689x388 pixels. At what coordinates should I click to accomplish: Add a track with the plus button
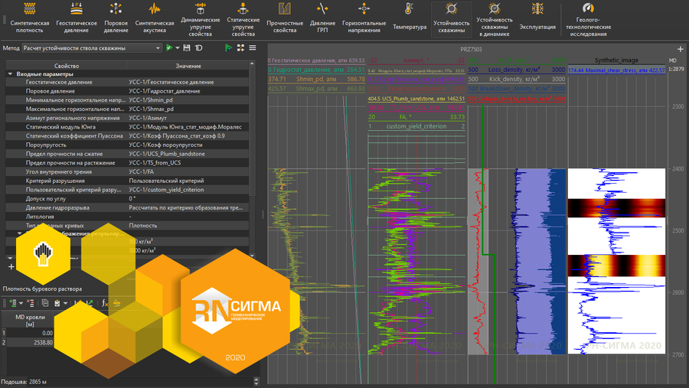681,49
